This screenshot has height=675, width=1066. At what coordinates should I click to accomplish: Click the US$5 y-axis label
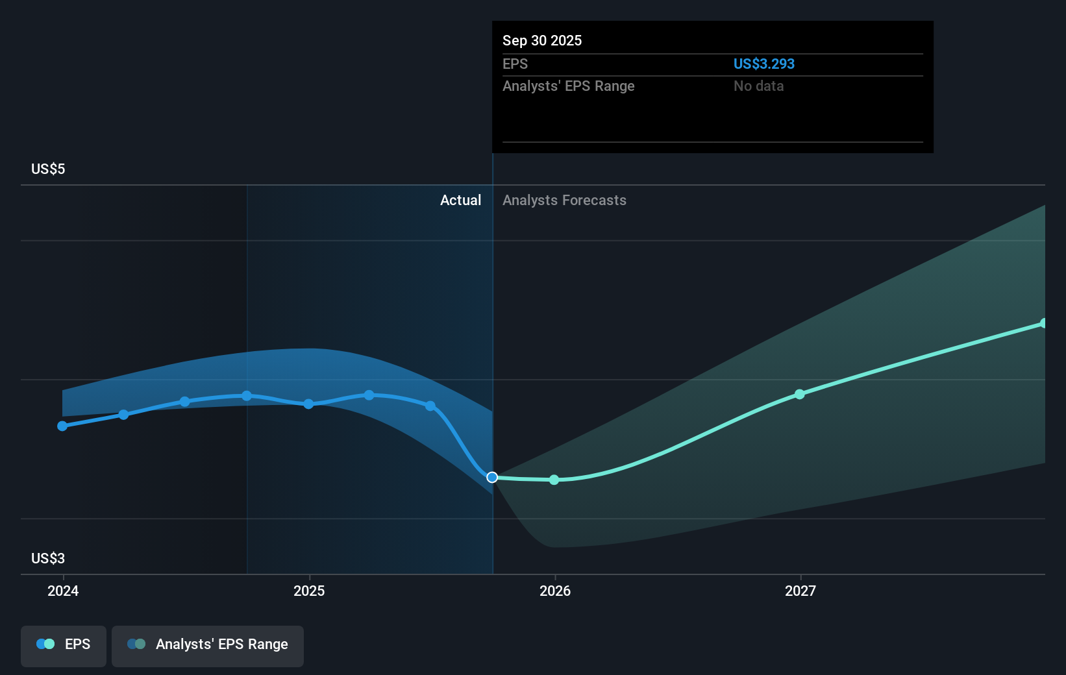(48, 169)
